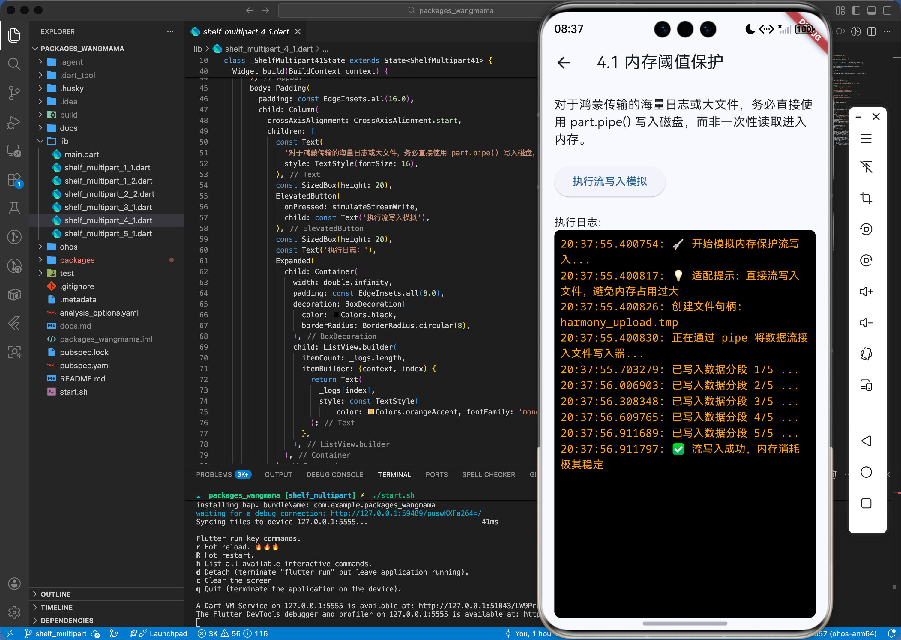Viewport: 901px width, 640px height.
Task: Switch to the PROBLEMS tab
Action: (x=214, y=474)
